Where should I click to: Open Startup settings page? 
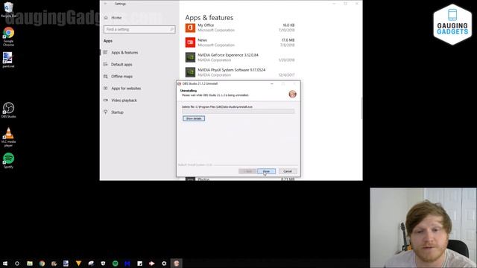point(117,112)
